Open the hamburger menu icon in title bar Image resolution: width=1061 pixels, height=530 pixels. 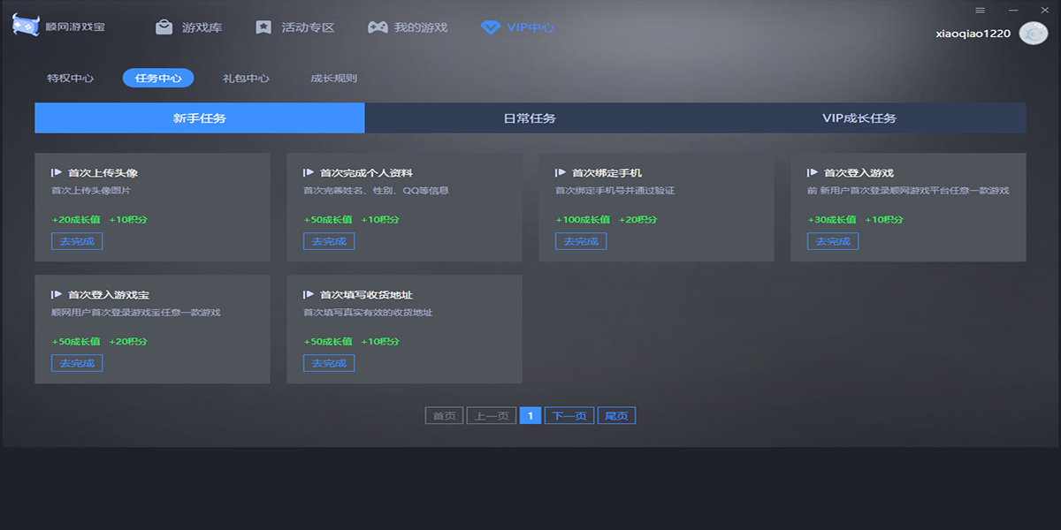pyautogui.click(x=980, y=10)
